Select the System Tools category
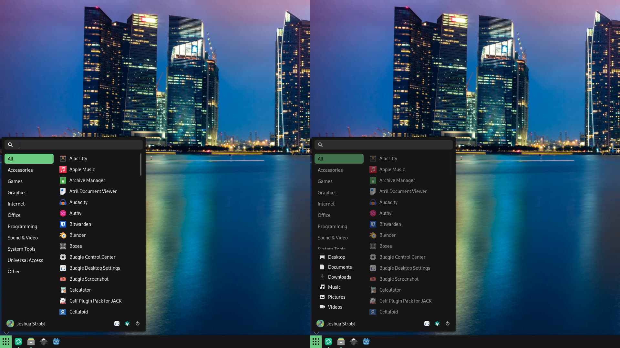Image resolution: width=620 pixels, height=348 pixels. pyautogui.click(x=21, y=248)
